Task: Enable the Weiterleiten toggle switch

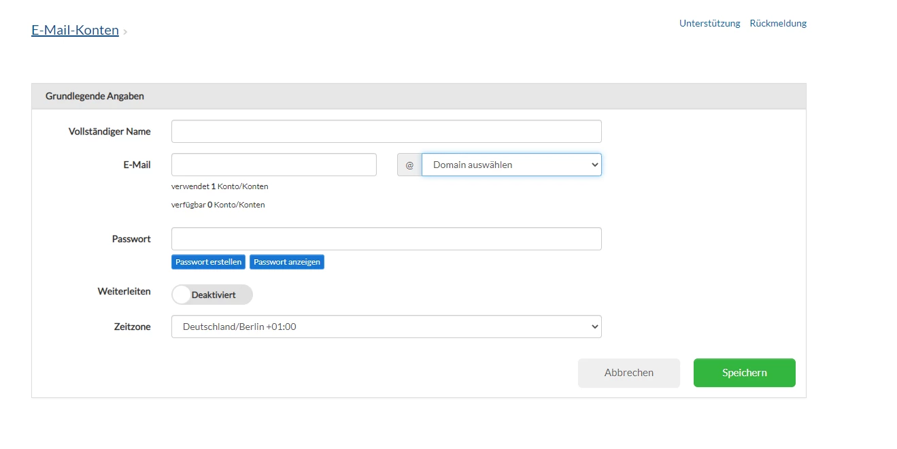Action: (211, 295)
